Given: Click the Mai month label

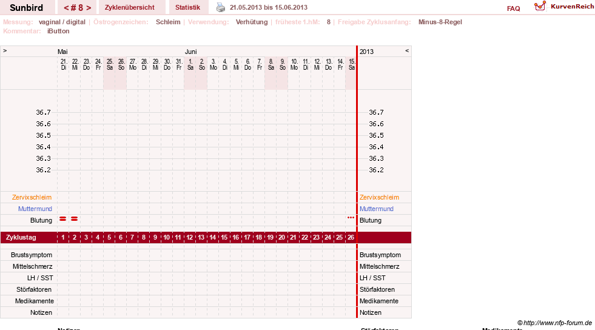Looking at the screenshot, I should tap(62, 52).
